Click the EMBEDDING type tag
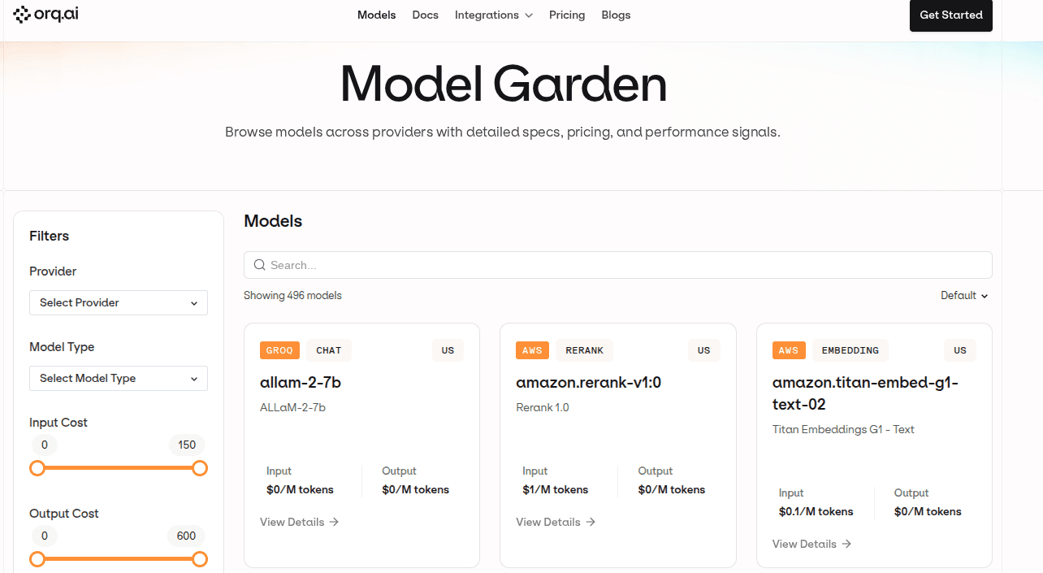 tap(850, 350)
